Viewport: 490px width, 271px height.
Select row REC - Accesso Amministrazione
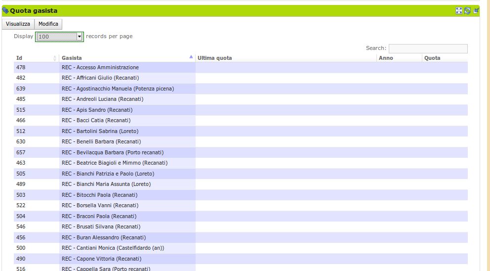100,67
